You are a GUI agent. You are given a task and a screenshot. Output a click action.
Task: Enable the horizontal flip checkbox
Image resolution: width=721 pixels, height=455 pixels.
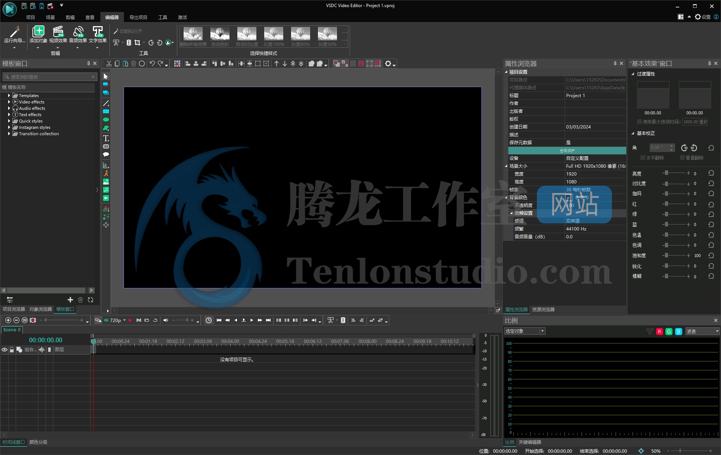pos(643,158)
